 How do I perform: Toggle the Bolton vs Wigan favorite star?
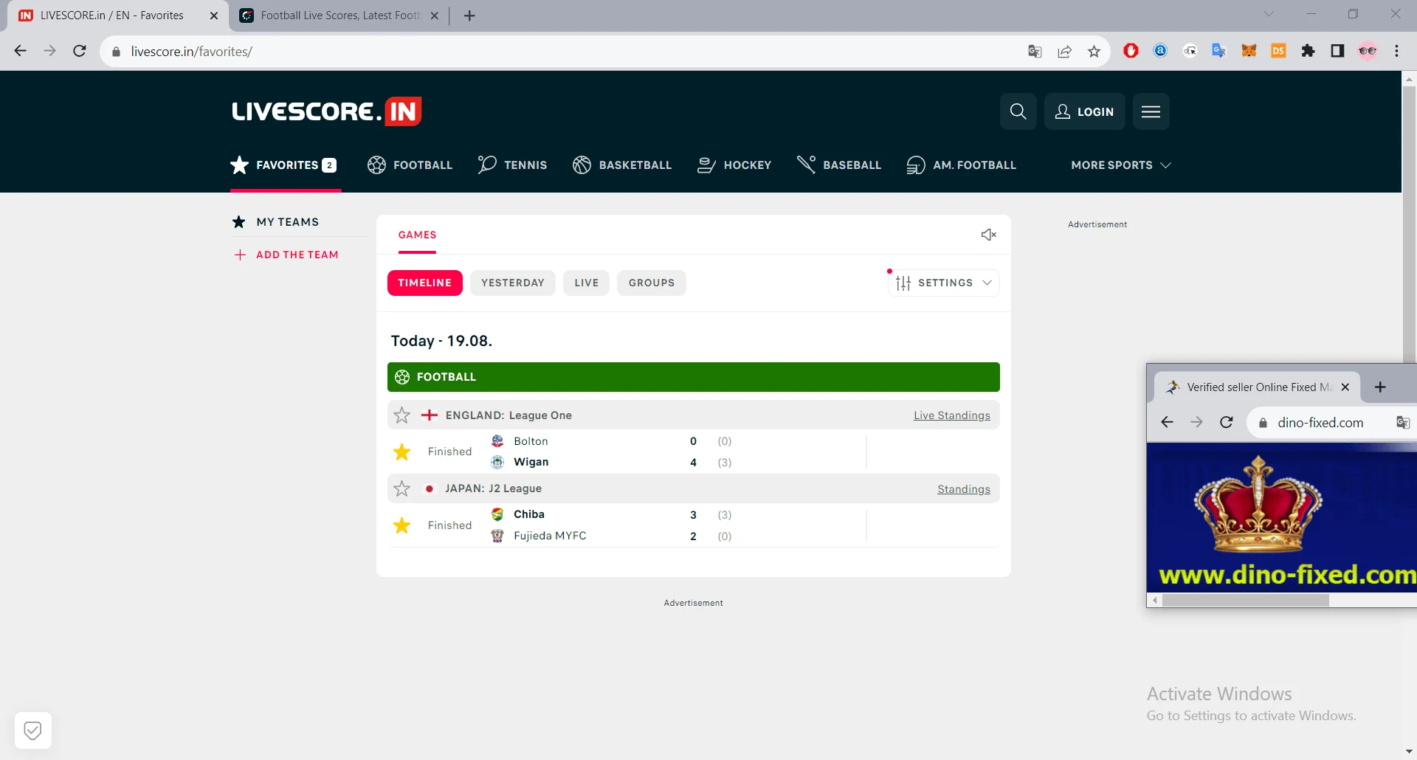coord(401,452)
